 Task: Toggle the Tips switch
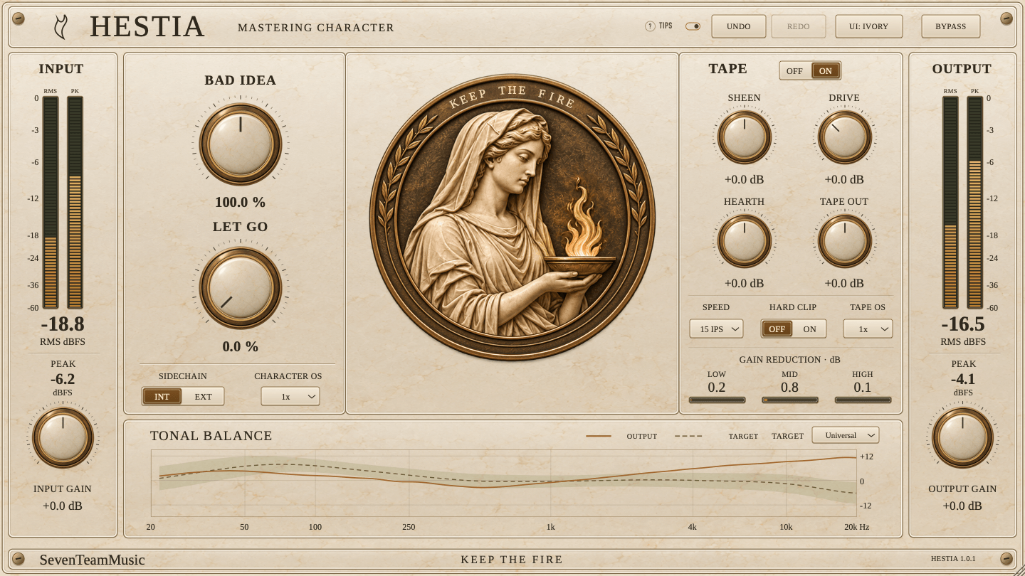coord(693,26)
